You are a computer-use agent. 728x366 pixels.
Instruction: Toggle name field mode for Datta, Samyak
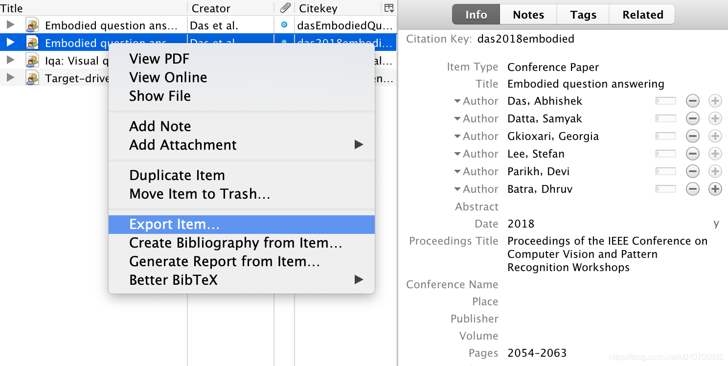(665, 118)
